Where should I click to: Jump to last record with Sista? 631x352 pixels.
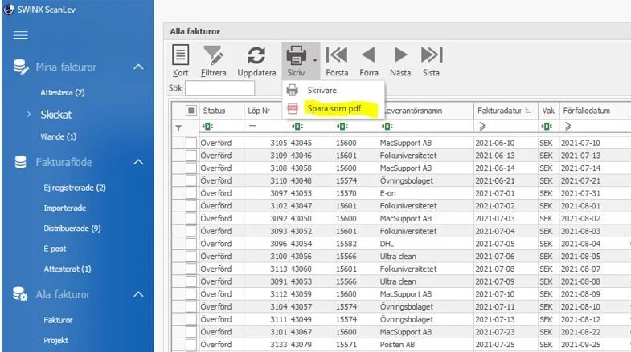click(x=432, y=55)
